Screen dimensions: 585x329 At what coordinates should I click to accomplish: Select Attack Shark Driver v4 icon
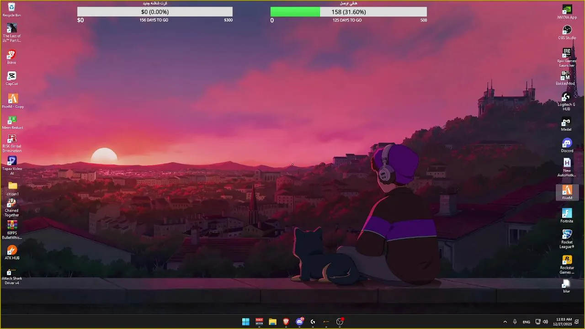point(12,277)
